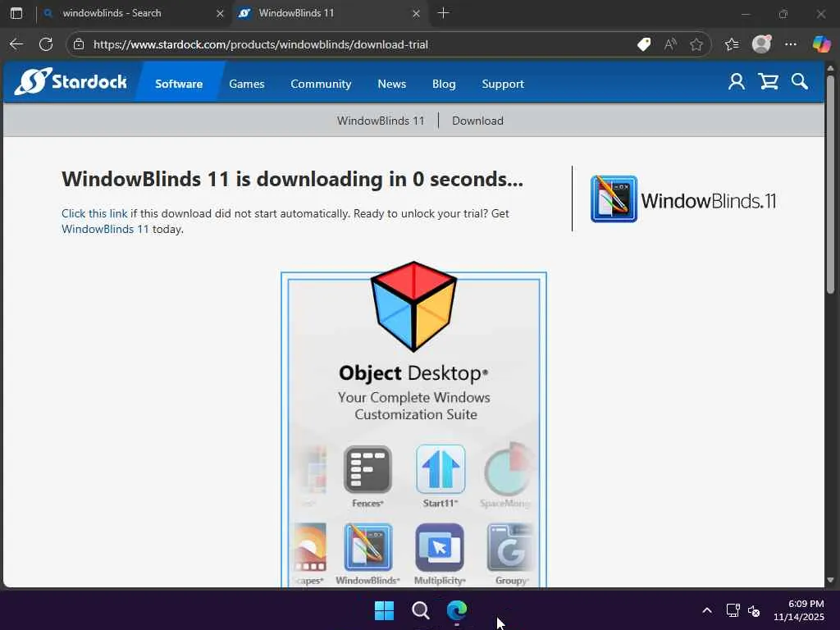Click the page vertical scrollbar thumb
The height and width of the screenshot is (630, 840).
coord(830,185)
